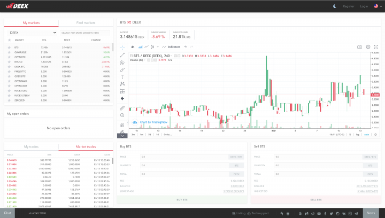Open the BTS / DEEX symbol legend dropdown arrow
Image resolution: width=385 pixels, height=218 pixels.
point(171,56)
